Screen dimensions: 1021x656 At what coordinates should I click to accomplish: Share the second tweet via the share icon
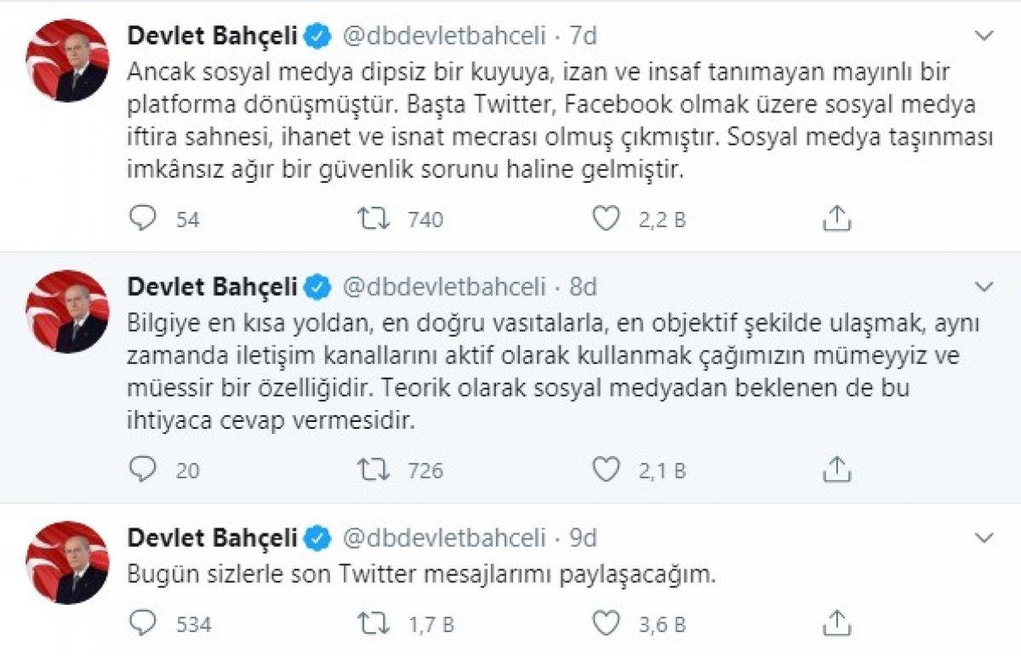838,467
